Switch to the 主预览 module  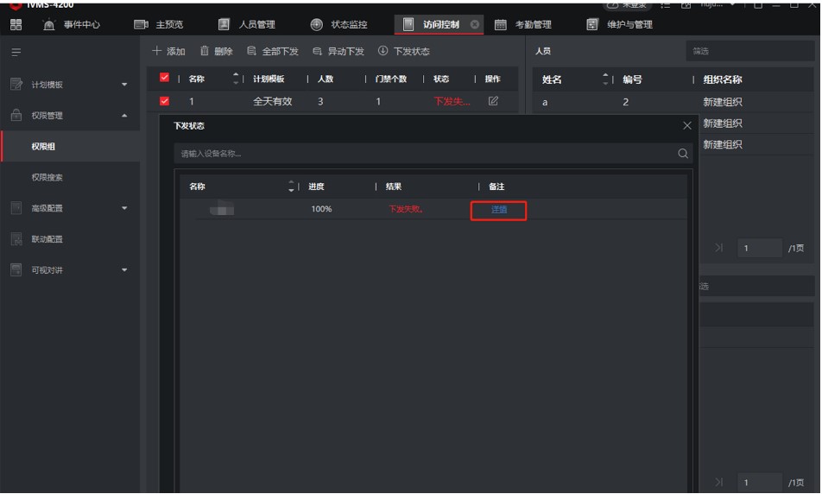[x=159, y=25]
